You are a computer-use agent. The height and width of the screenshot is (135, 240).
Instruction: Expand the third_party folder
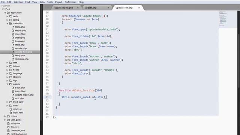[7, 102]
